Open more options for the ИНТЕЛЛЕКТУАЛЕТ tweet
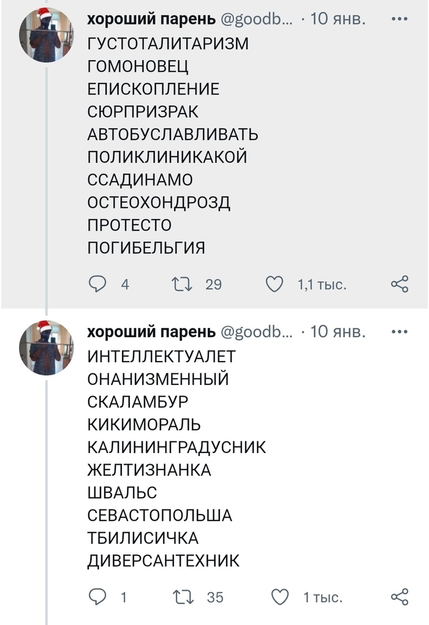Screen dimensions: 429x625 399,332
